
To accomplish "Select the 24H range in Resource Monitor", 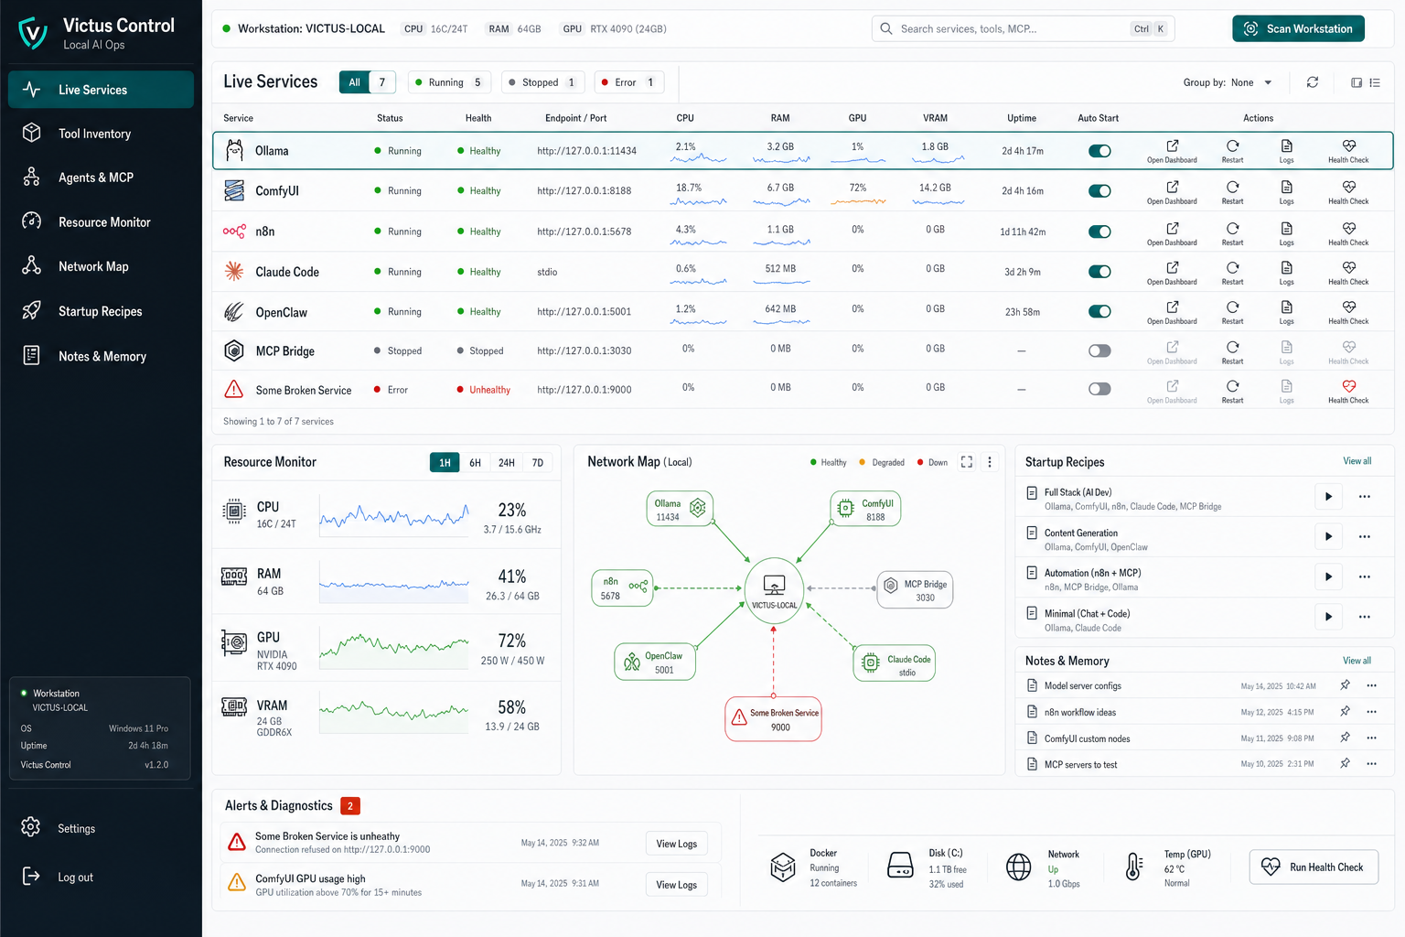I will pos(506,463).
